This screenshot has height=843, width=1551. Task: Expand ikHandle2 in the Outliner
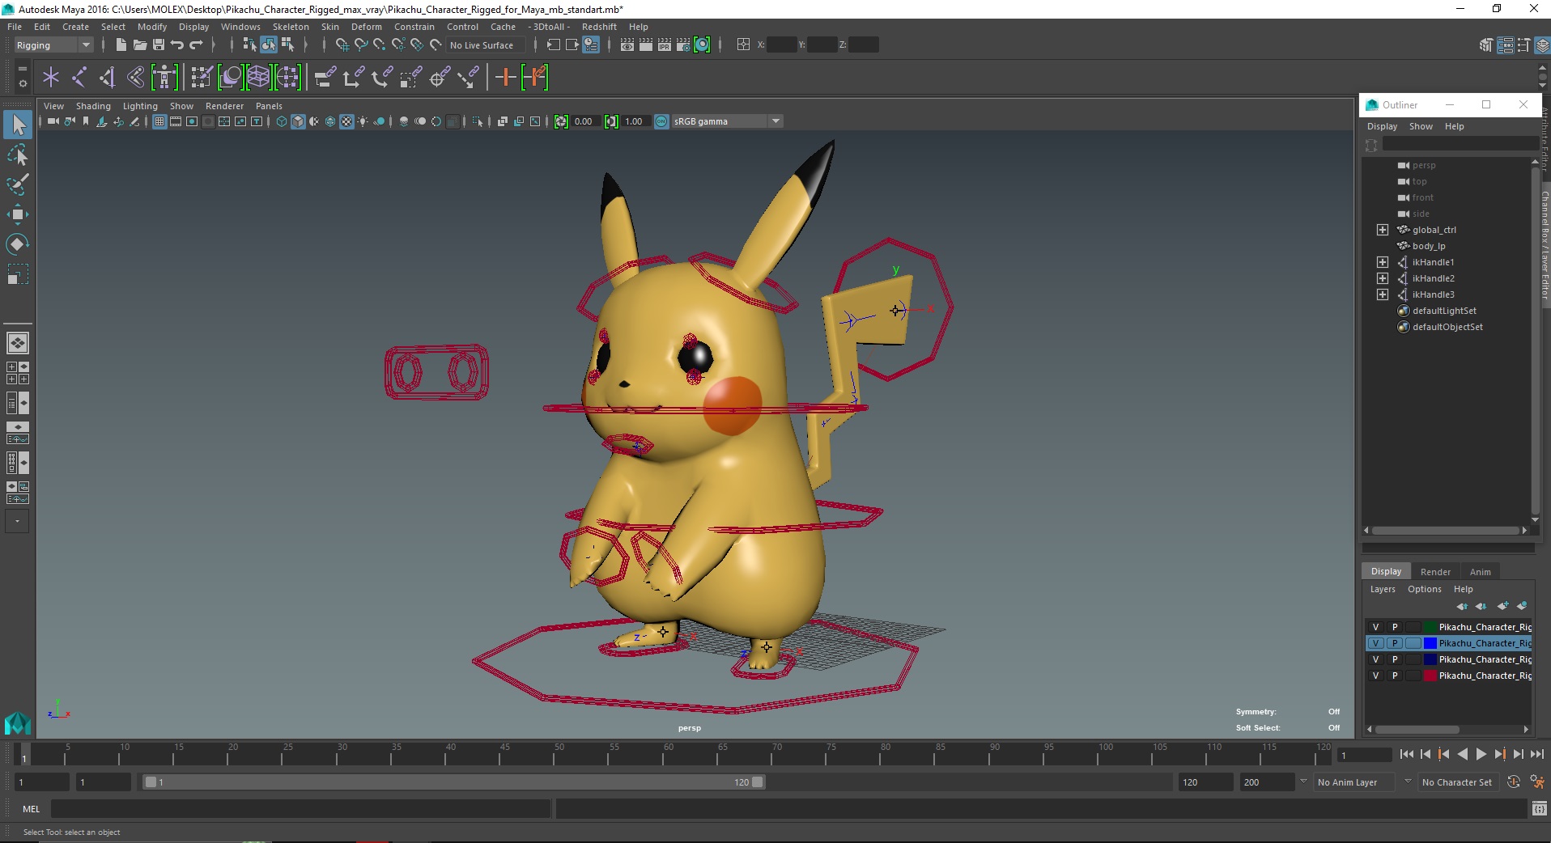pyautogui.click(x=1383, y=278)
